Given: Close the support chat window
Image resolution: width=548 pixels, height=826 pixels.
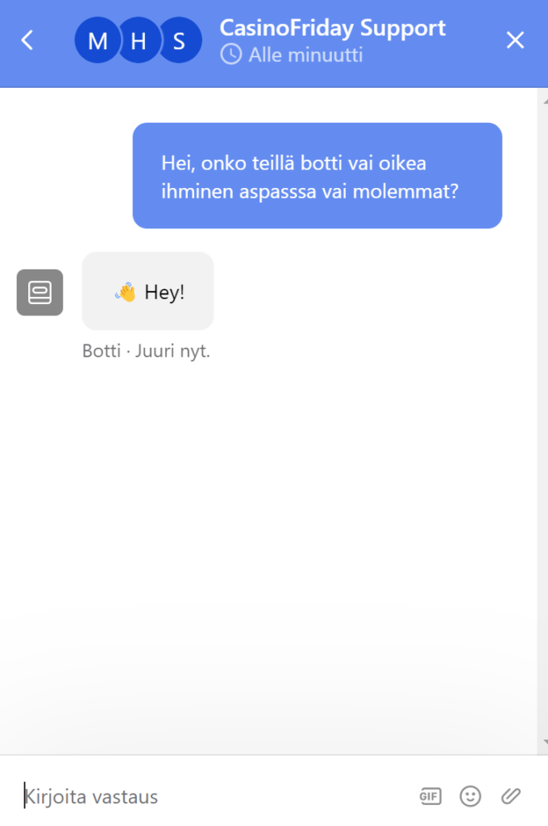Looking at the screenshot, I should point(515,40).
